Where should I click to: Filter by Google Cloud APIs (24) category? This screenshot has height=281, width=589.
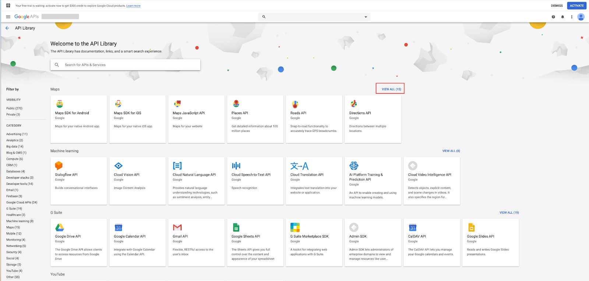tap(22, 203)
